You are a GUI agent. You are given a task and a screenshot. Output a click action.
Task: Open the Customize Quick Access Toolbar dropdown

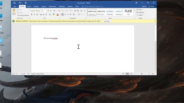31,3
